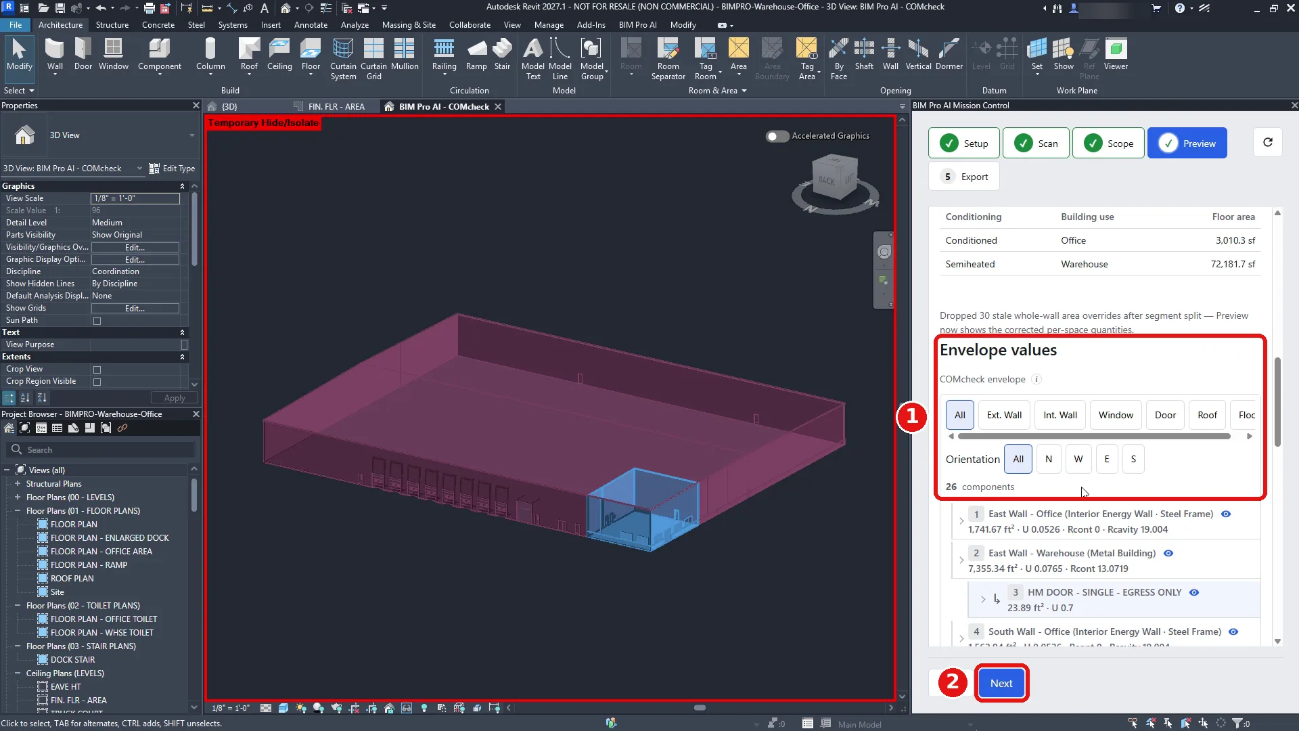Select the Room Separator tool
Image resolution: width=1299 pixels, height=731 pixels.
pos(668,58)
